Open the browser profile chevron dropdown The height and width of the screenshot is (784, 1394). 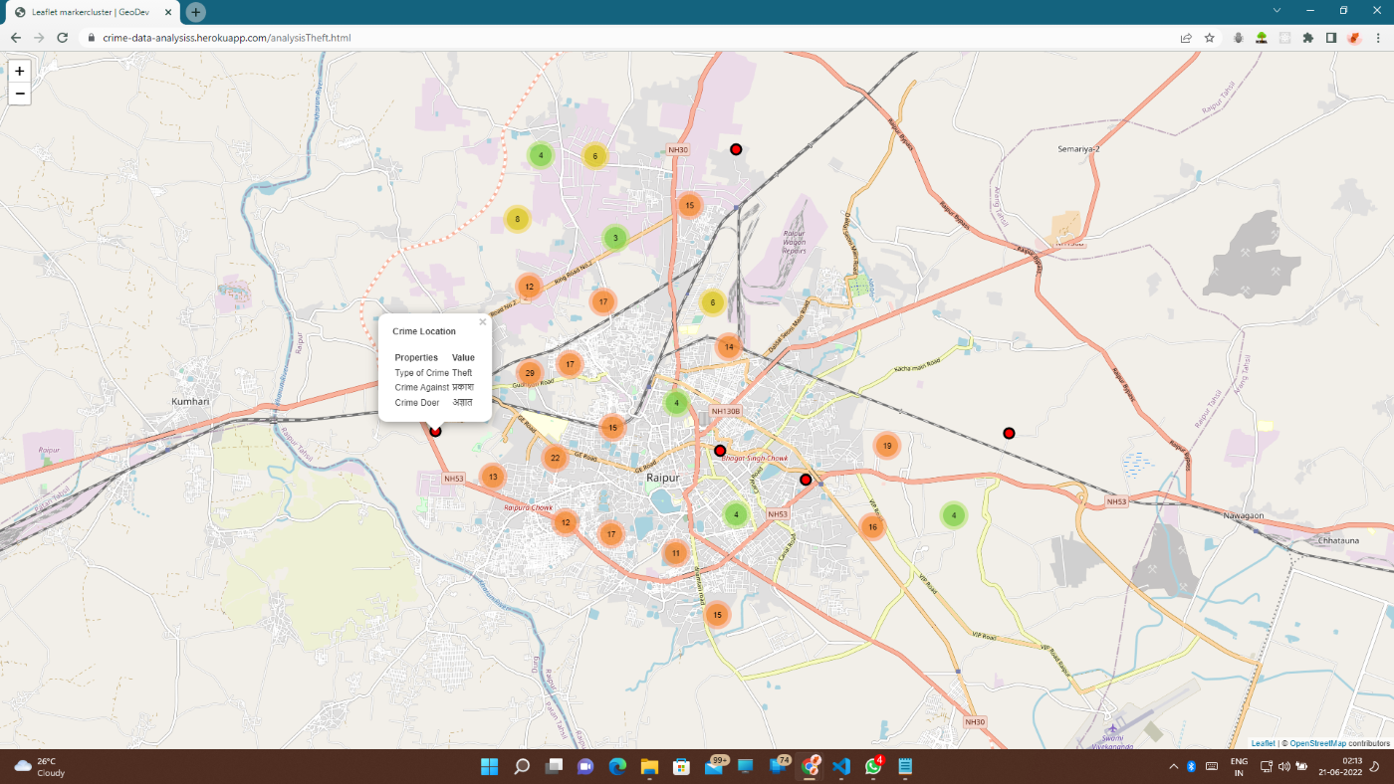[x=1276, y=12]
